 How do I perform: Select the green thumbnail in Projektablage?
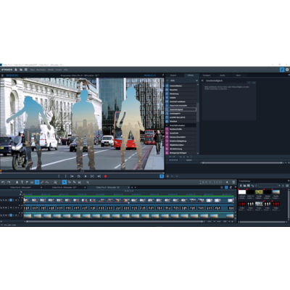(x=259, y=192)
